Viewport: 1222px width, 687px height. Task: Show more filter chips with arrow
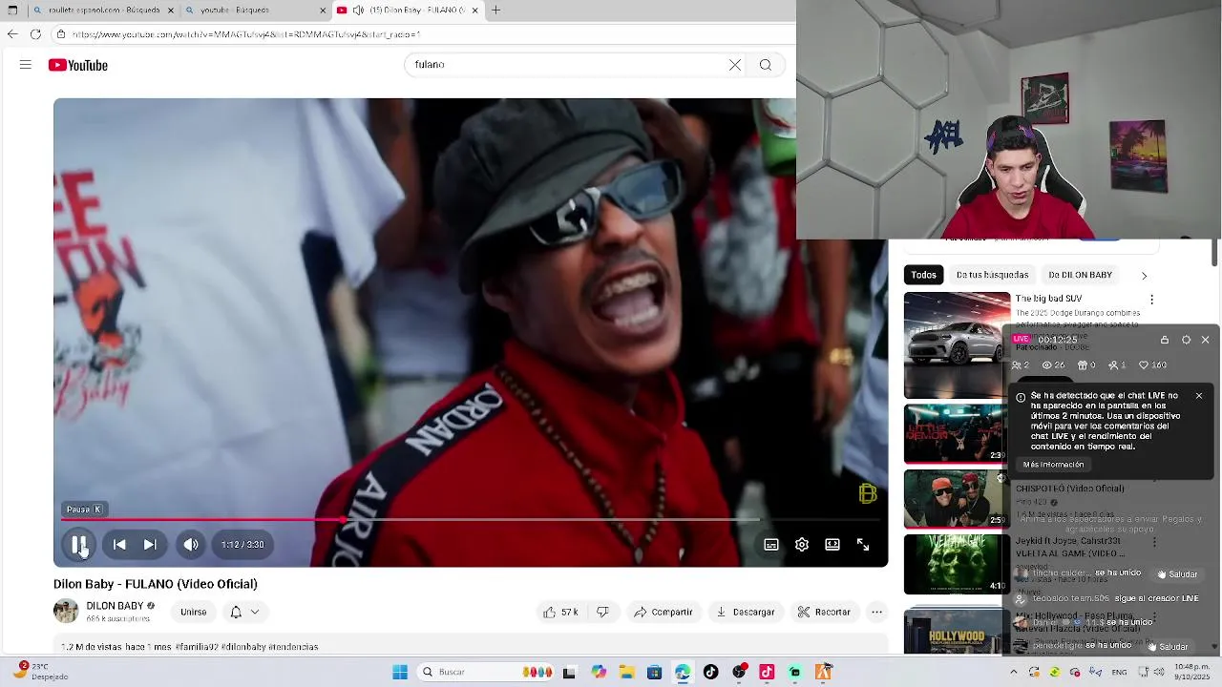(1144, 276)
